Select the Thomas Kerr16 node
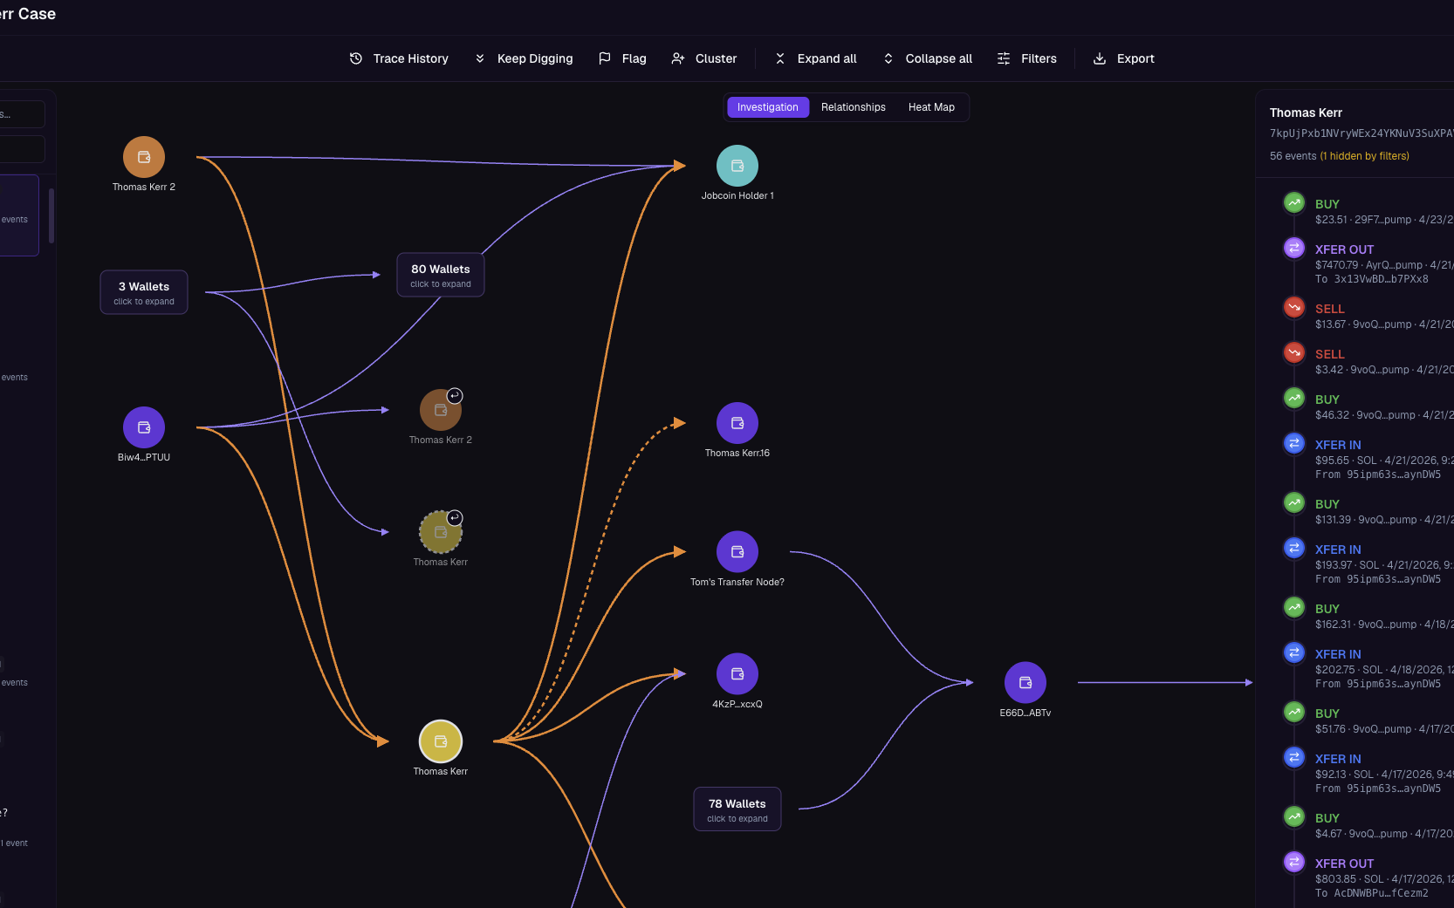 tap(737, 423)
